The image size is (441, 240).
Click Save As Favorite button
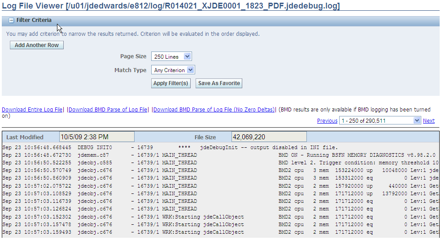pyautogui.click(x=219, y=83)
